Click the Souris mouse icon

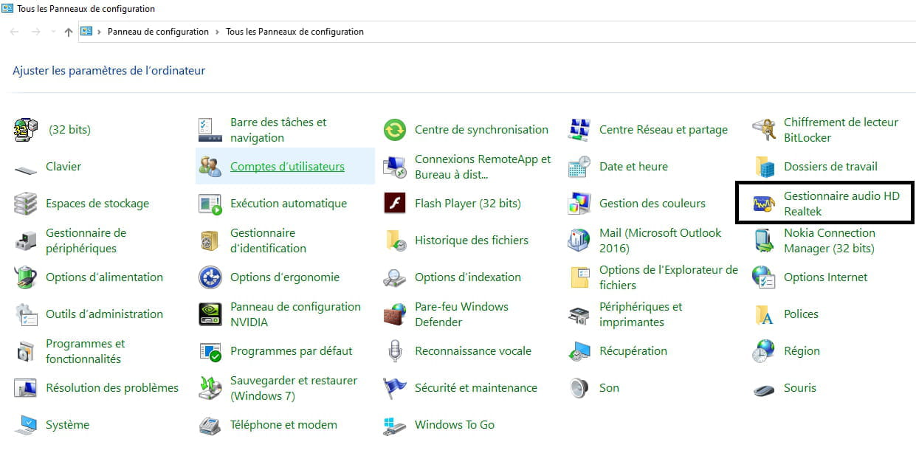pos(764,388)
